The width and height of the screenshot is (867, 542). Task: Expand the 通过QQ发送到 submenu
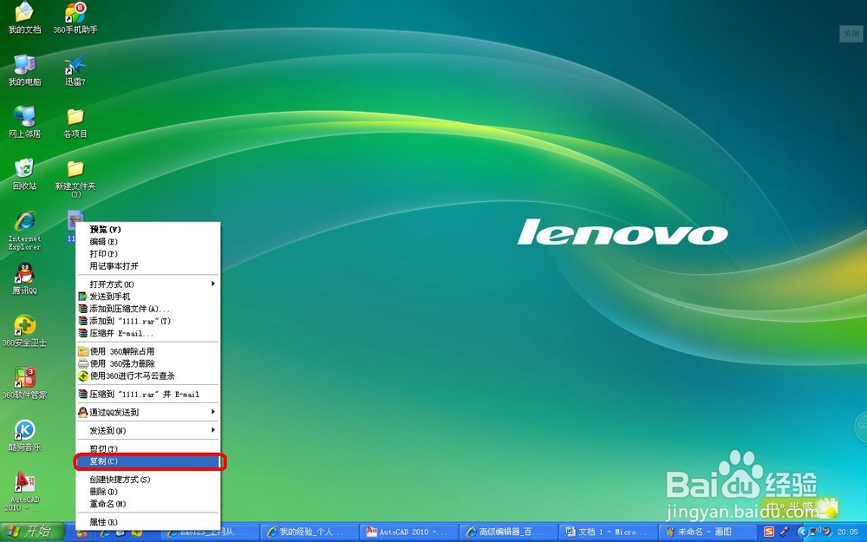[147, 412]
